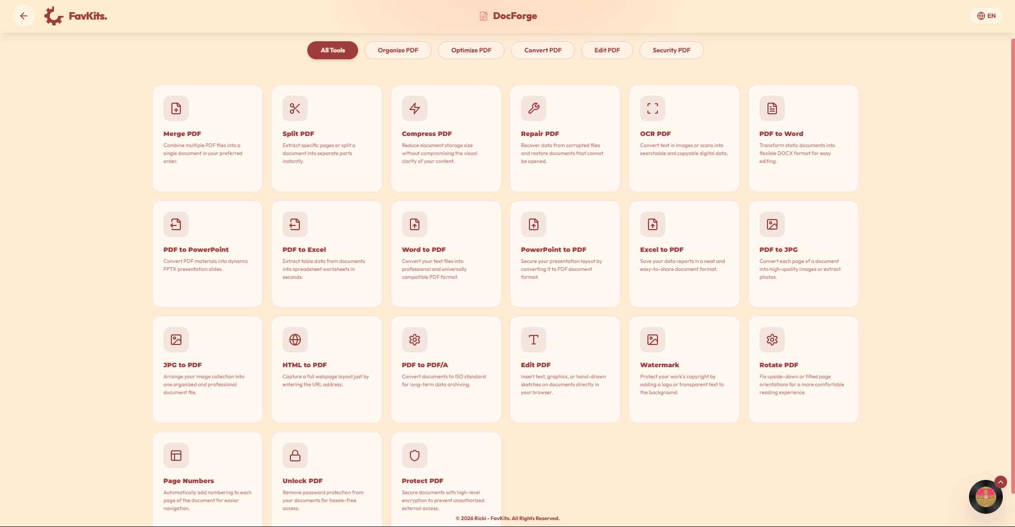Click the Merge PDF file-plus icon

click(176, 108)
